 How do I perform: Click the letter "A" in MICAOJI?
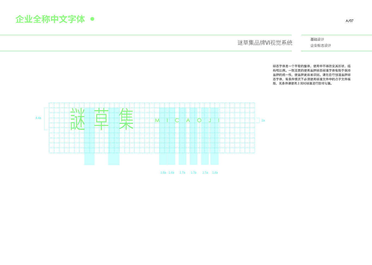tap(188, 120)
